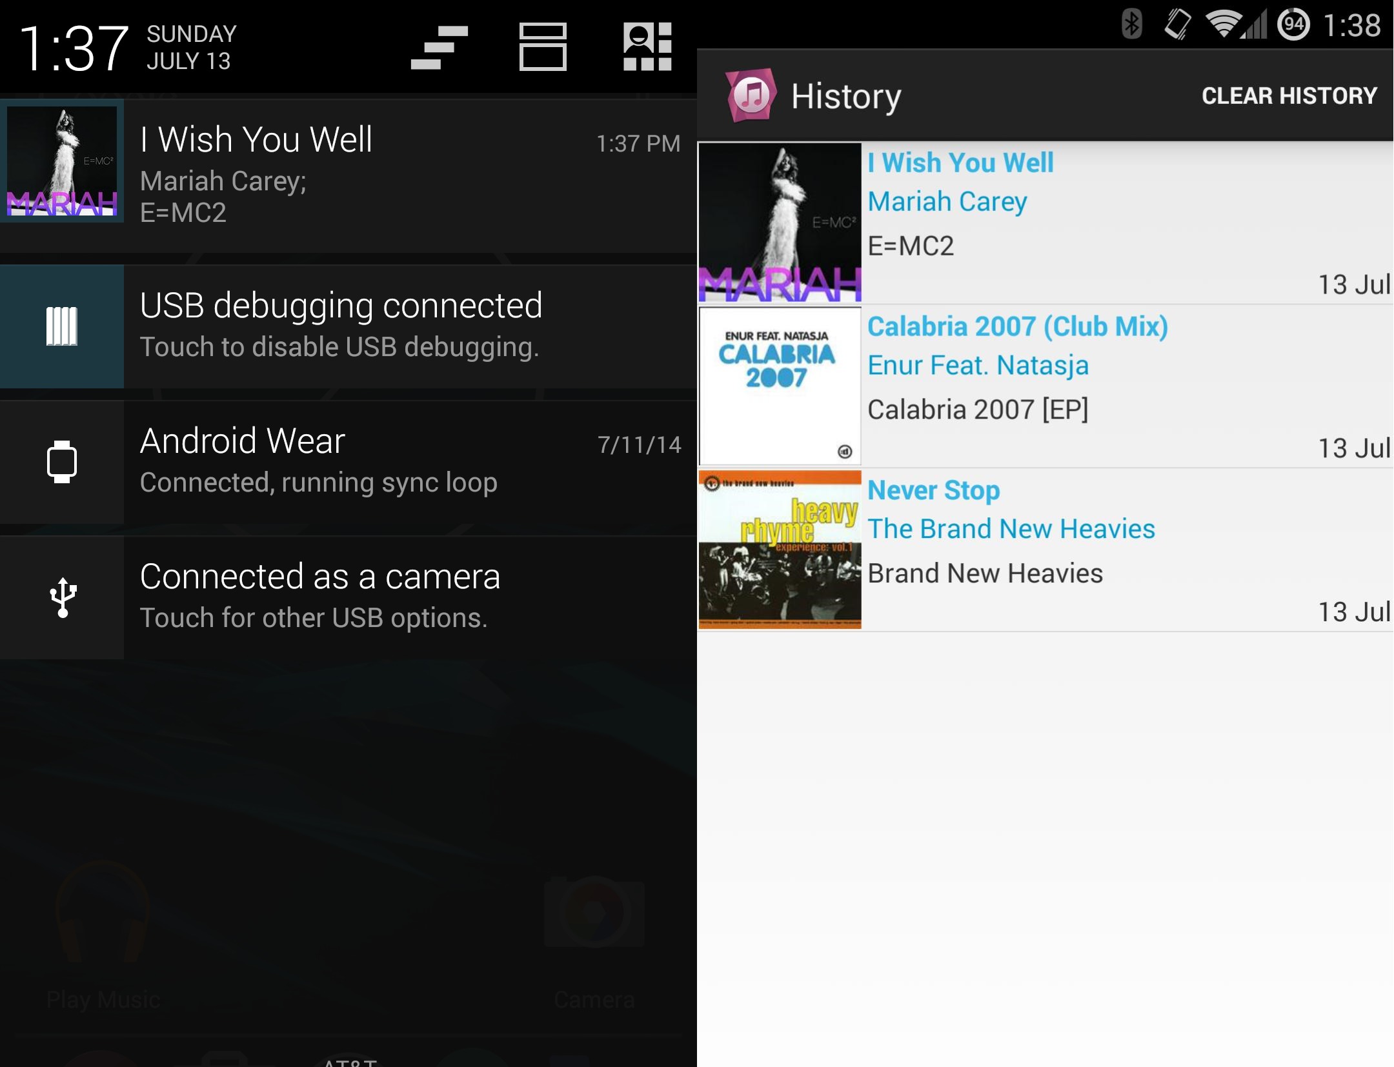
Task: Open the quick settings panel icon
Action: pyautogui.click(x=543, y=47)
